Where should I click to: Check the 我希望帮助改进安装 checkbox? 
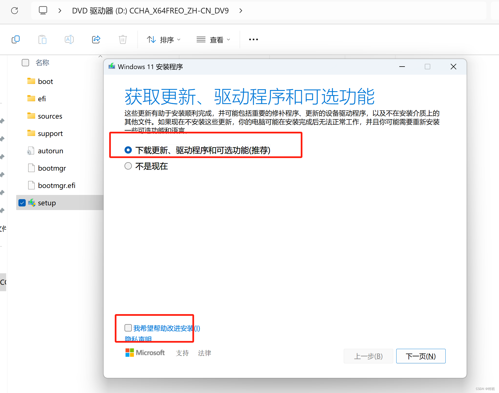click(128, 328)
